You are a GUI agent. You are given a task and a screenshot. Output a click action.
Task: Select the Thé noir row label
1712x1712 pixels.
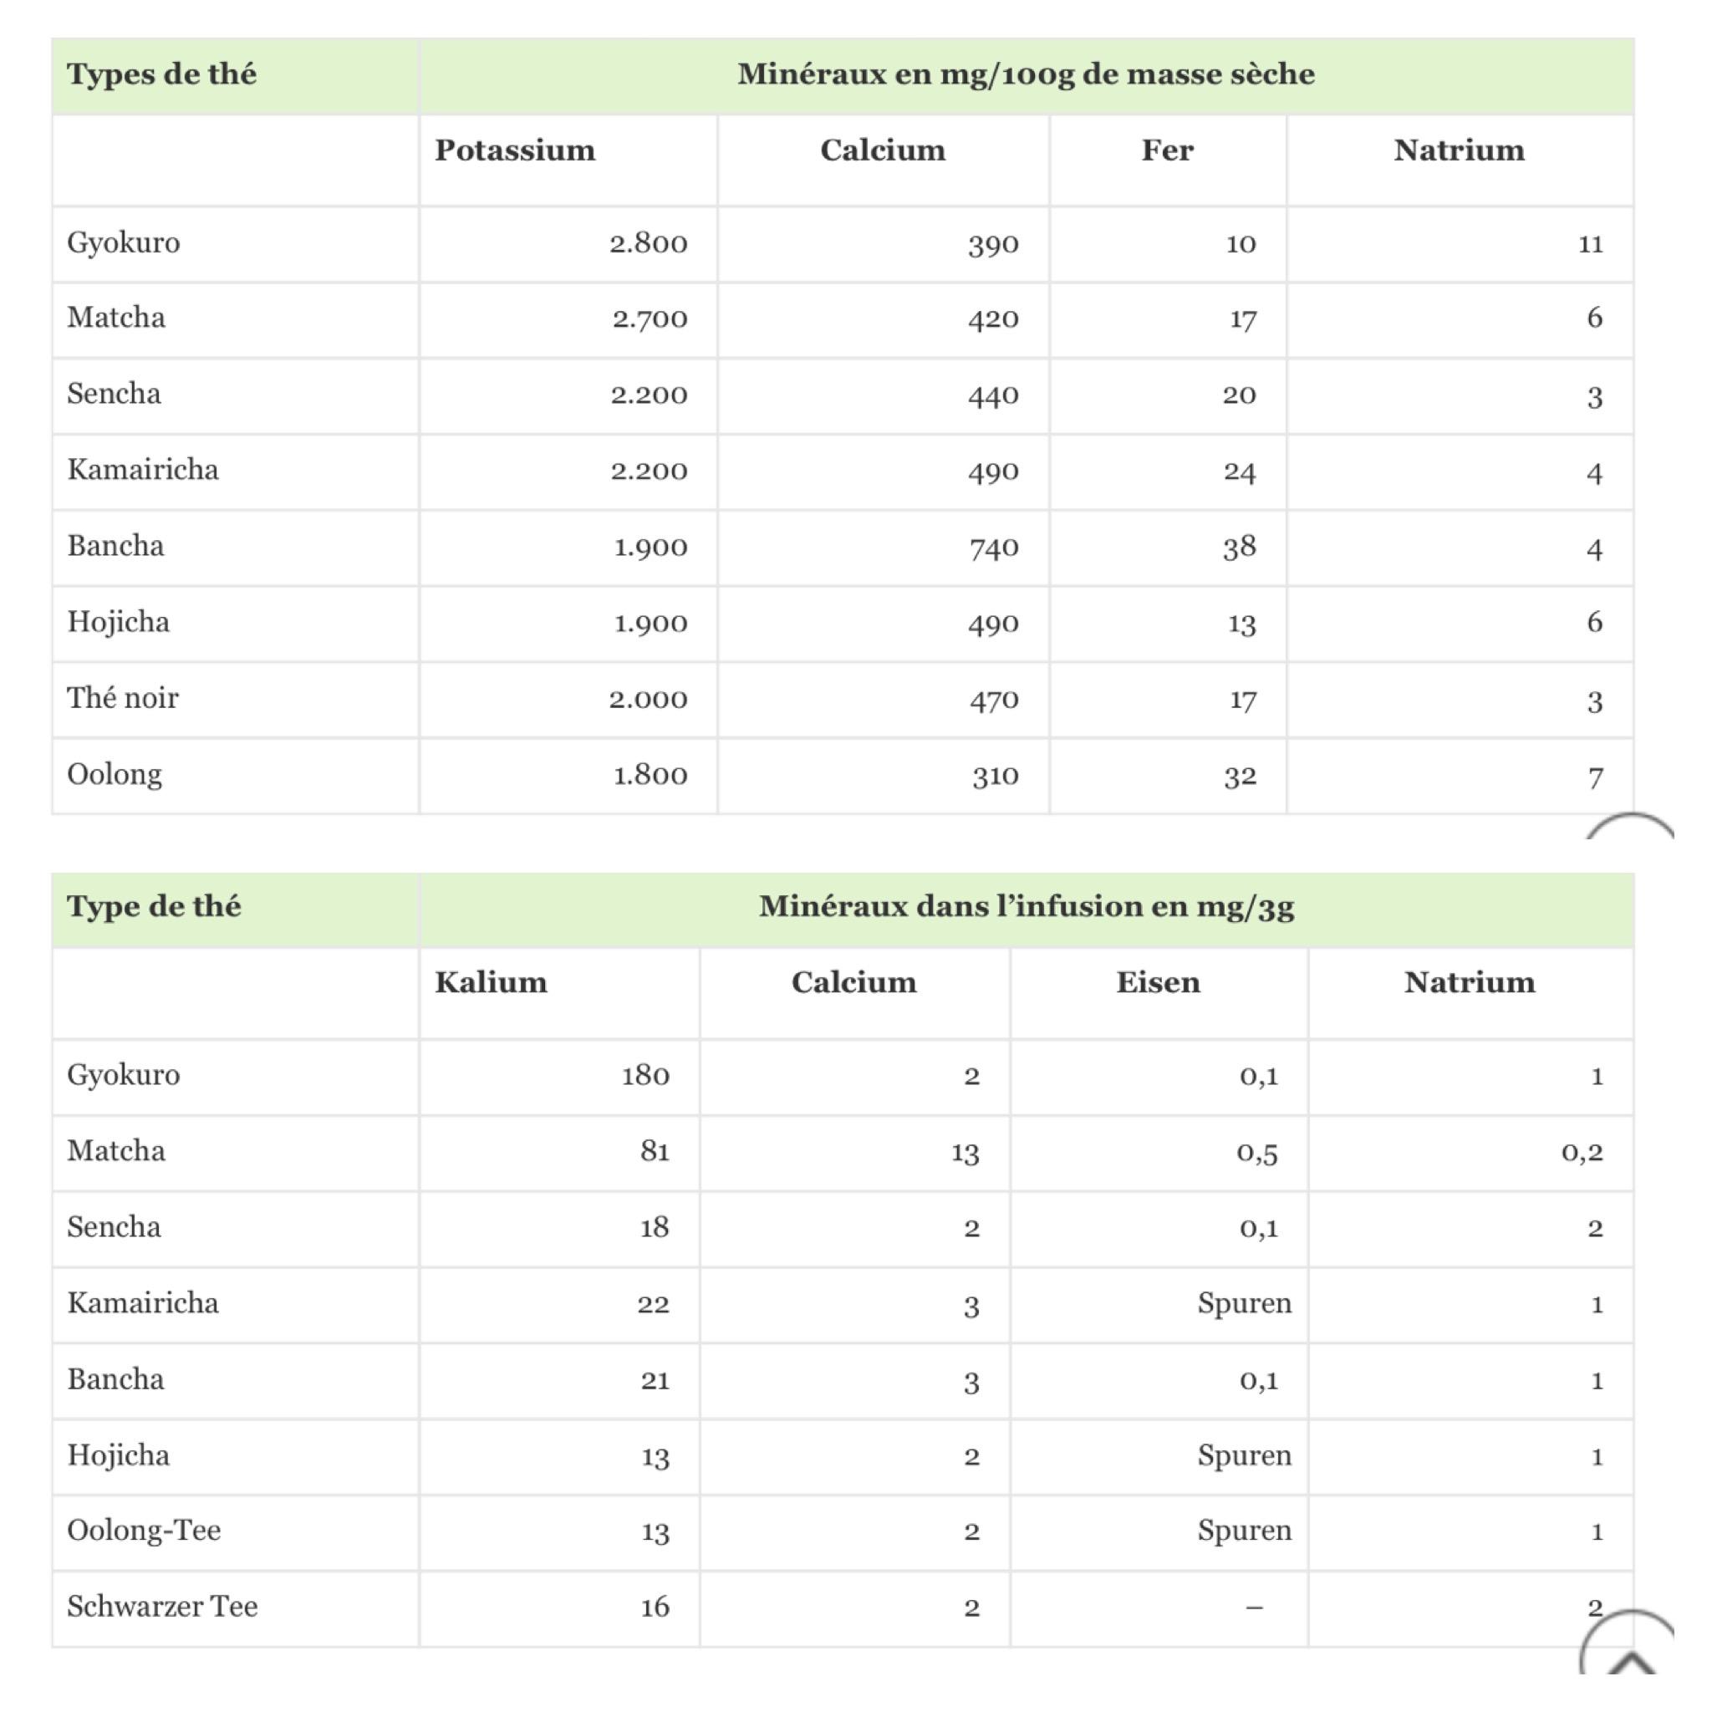(123, 698)
